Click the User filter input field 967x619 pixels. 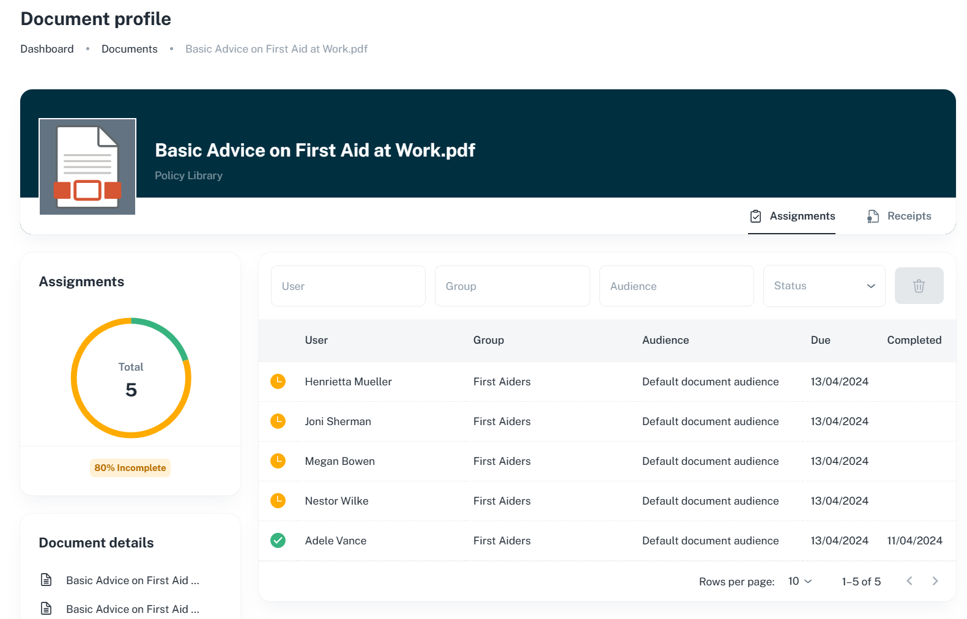(348, 286)
